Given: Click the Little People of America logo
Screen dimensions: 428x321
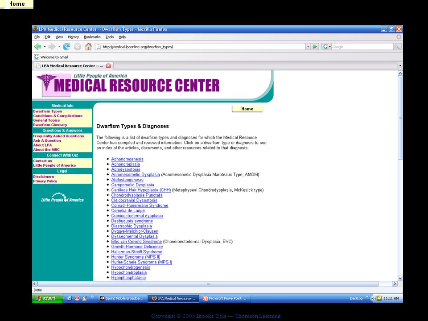Looking at the screenshot, I should click(62, 198).
